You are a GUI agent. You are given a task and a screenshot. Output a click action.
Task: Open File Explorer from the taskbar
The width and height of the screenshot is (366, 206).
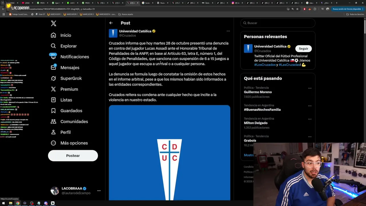click(x=11, y=203)
